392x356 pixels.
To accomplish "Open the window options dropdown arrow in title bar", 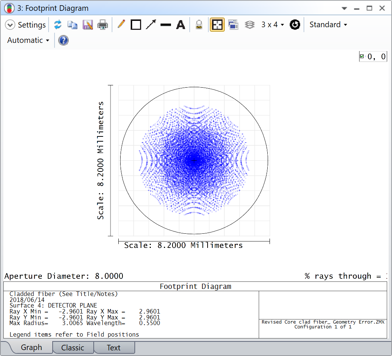I will (x=344, y=8).
